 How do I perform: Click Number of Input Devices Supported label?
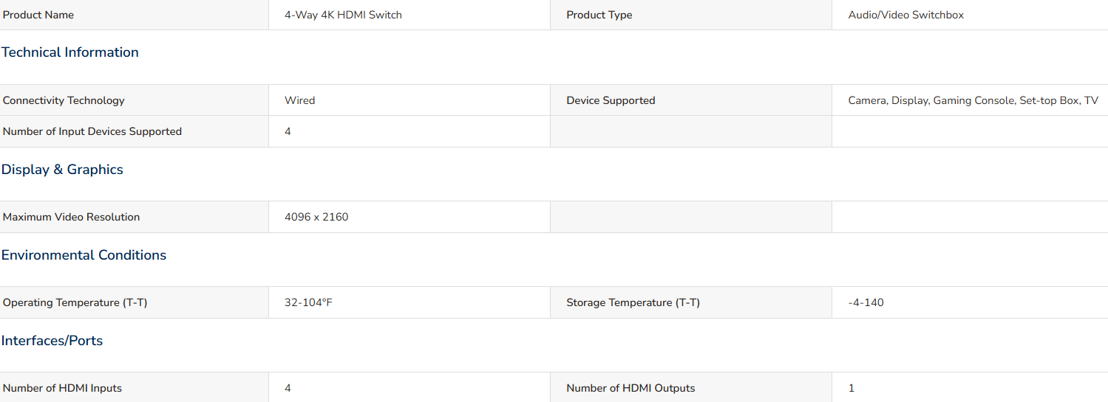coord(92,131)
